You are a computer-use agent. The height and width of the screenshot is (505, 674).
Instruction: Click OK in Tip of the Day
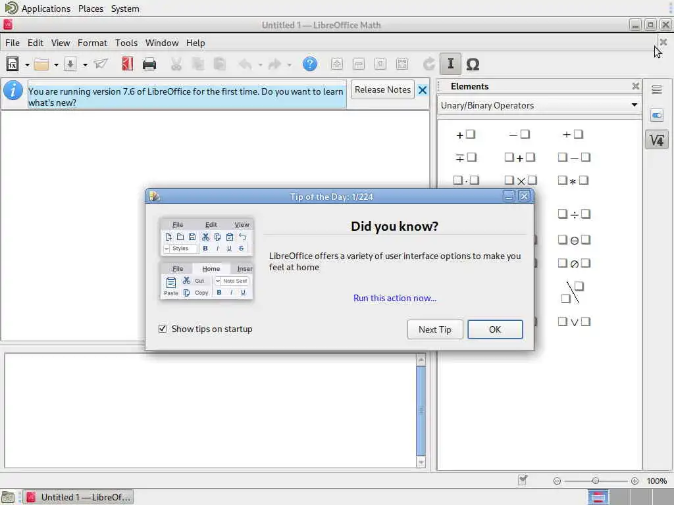495,329
